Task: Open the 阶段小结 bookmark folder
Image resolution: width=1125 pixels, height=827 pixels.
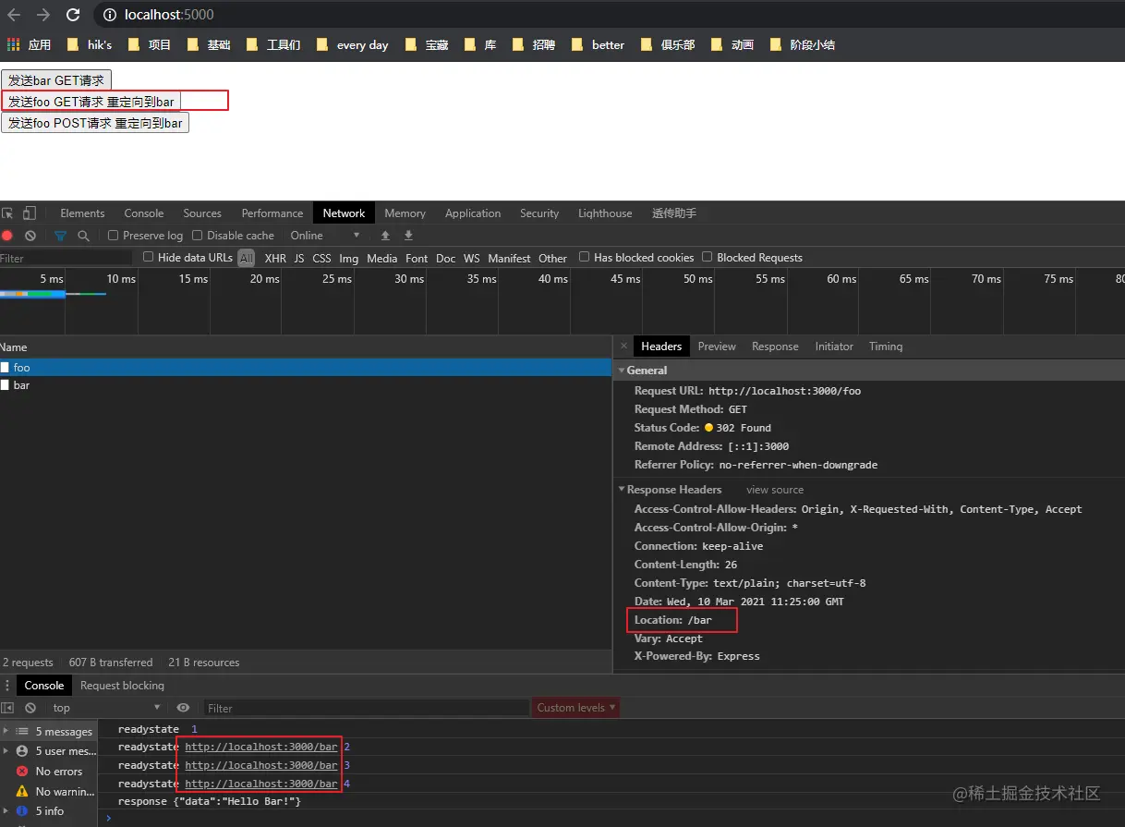Action: (801, 44)
